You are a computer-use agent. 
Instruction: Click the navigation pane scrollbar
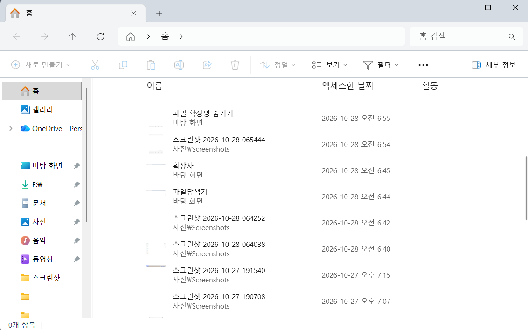[x=87, y=154]
